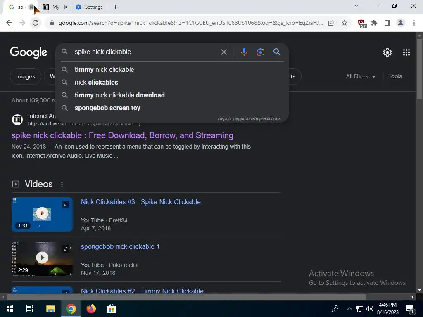
Task: Close the 'My' Internet Archive tab
Action: [66, 7]
